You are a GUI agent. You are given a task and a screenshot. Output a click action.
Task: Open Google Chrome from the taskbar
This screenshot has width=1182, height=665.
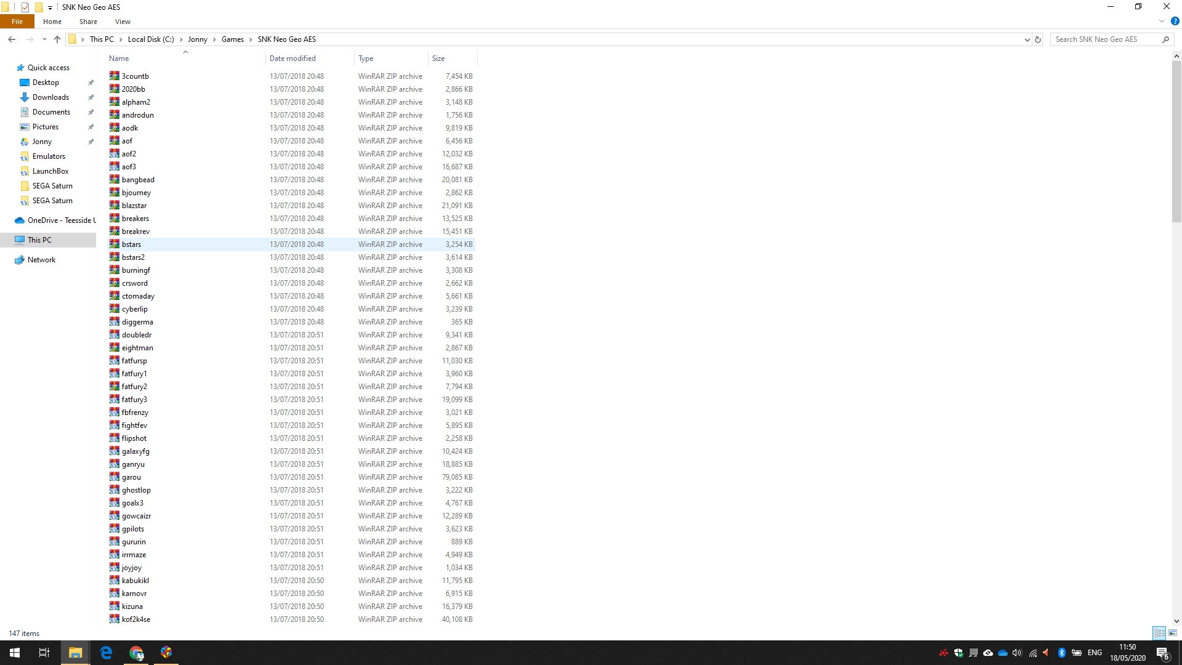point(136,653)
